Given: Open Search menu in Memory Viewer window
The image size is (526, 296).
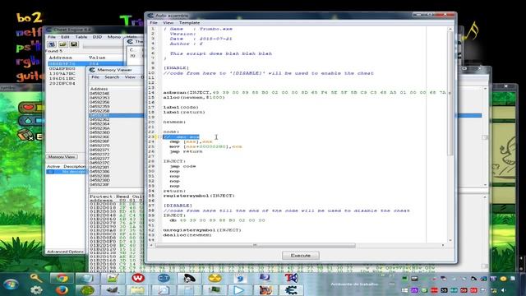Looking at the screenshot, I should [112, 77].
